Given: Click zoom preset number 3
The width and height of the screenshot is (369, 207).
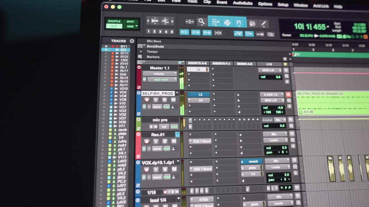Looking at the screenshot, I should 160,32.
